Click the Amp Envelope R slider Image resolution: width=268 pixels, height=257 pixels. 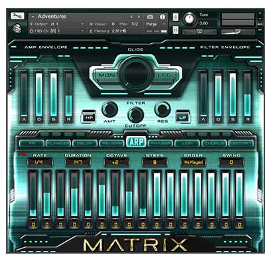tap(68, 94)
